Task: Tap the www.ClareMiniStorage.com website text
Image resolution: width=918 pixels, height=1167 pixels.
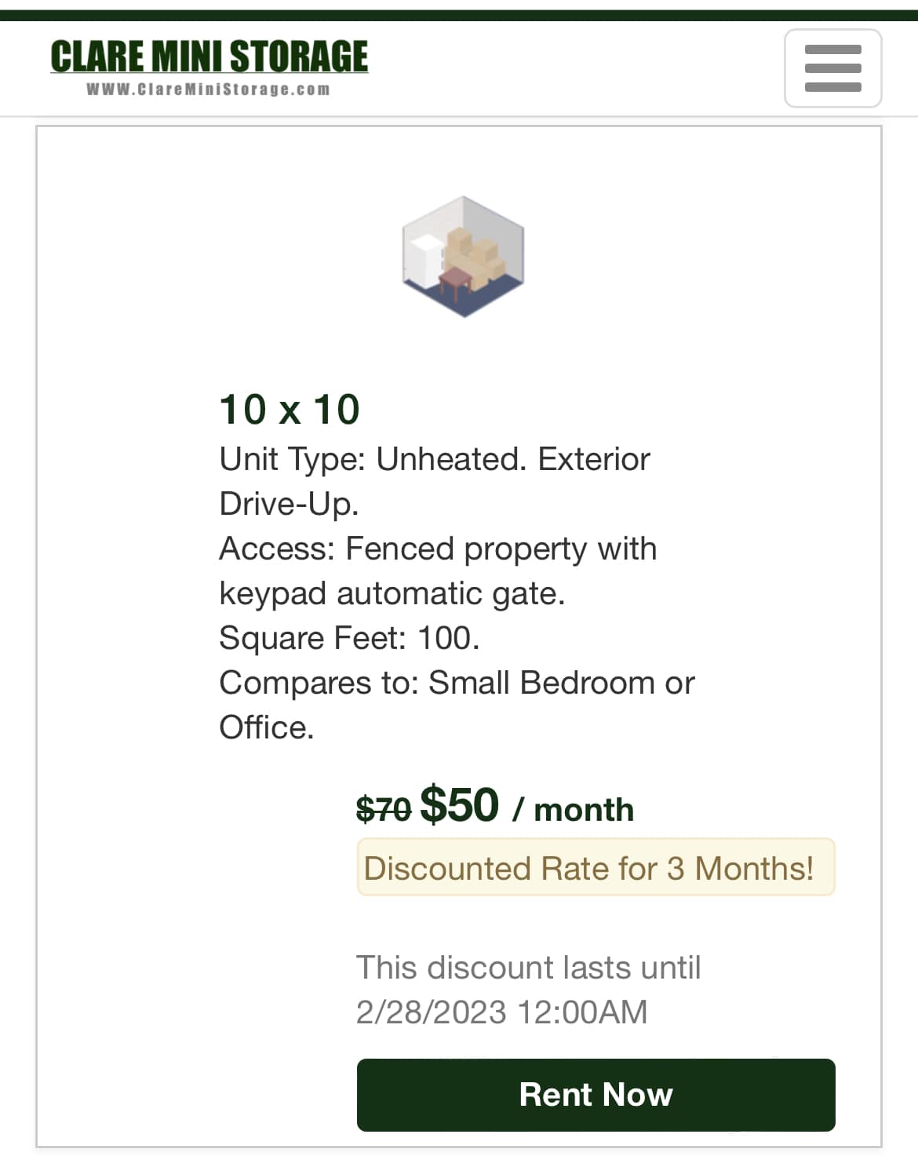Action: [208, 89]
